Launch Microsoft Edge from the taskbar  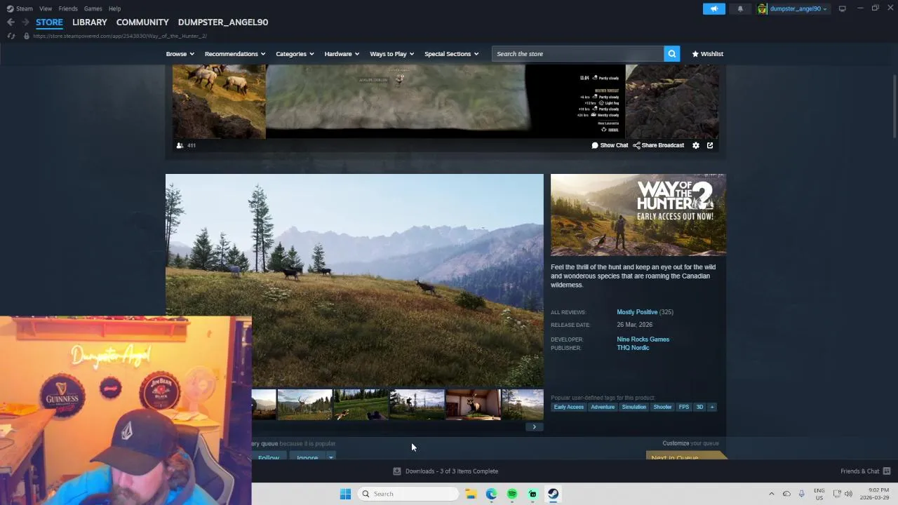491,494
